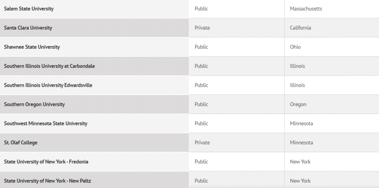Open Southern Illinois University Edwardsville

click(x=48, y=85)
